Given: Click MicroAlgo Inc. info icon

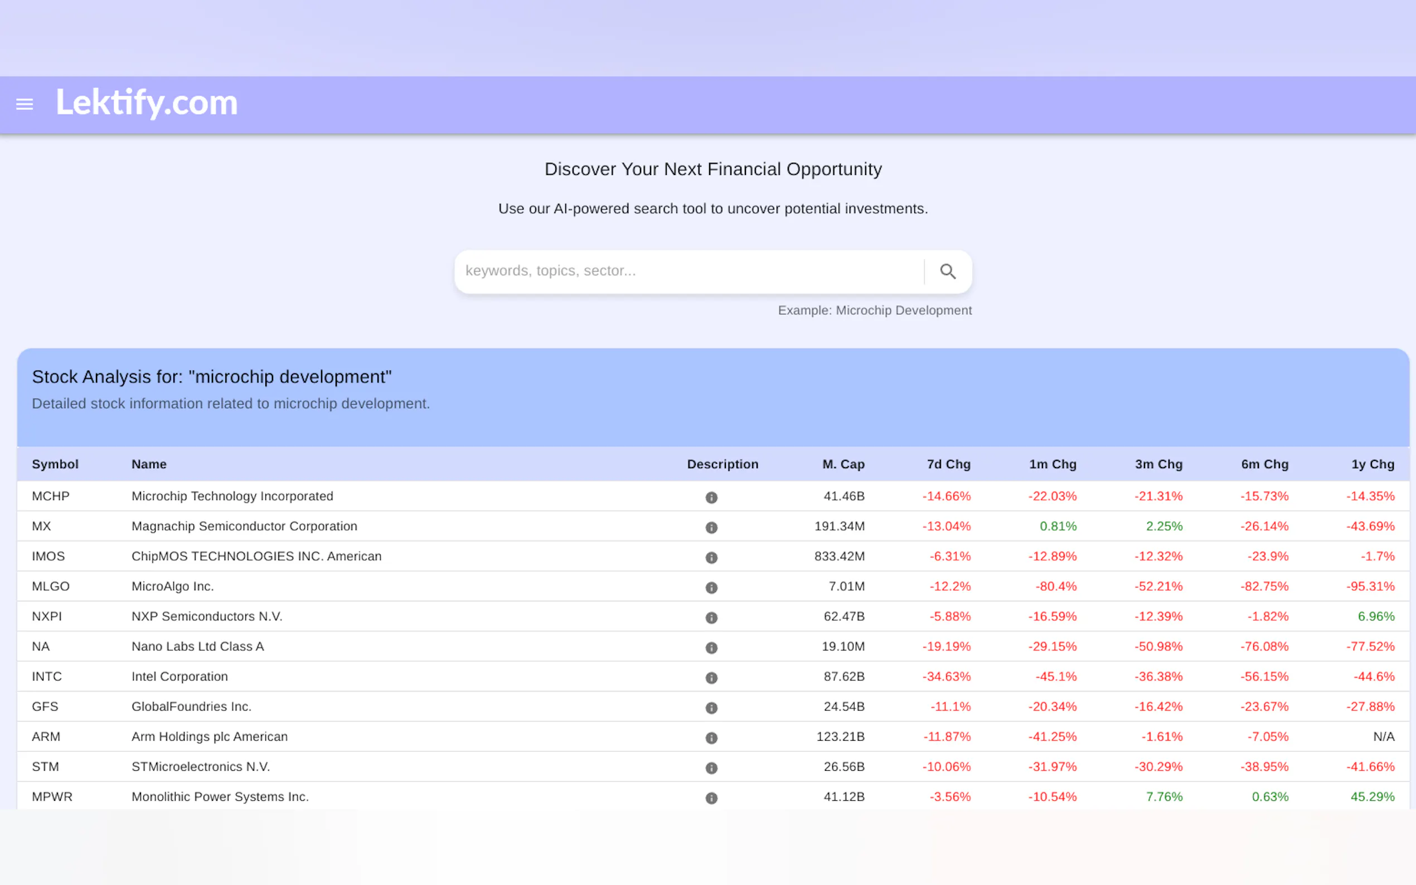Looking at the screenshot, I should [x=711, y=587].
